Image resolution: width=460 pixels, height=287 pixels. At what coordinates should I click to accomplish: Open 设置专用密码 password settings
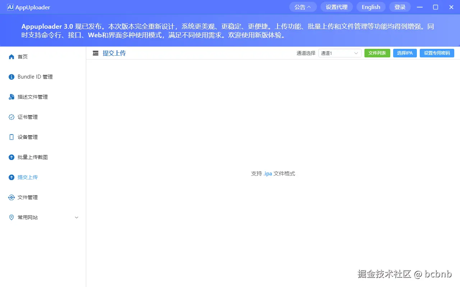pos(437,53)
